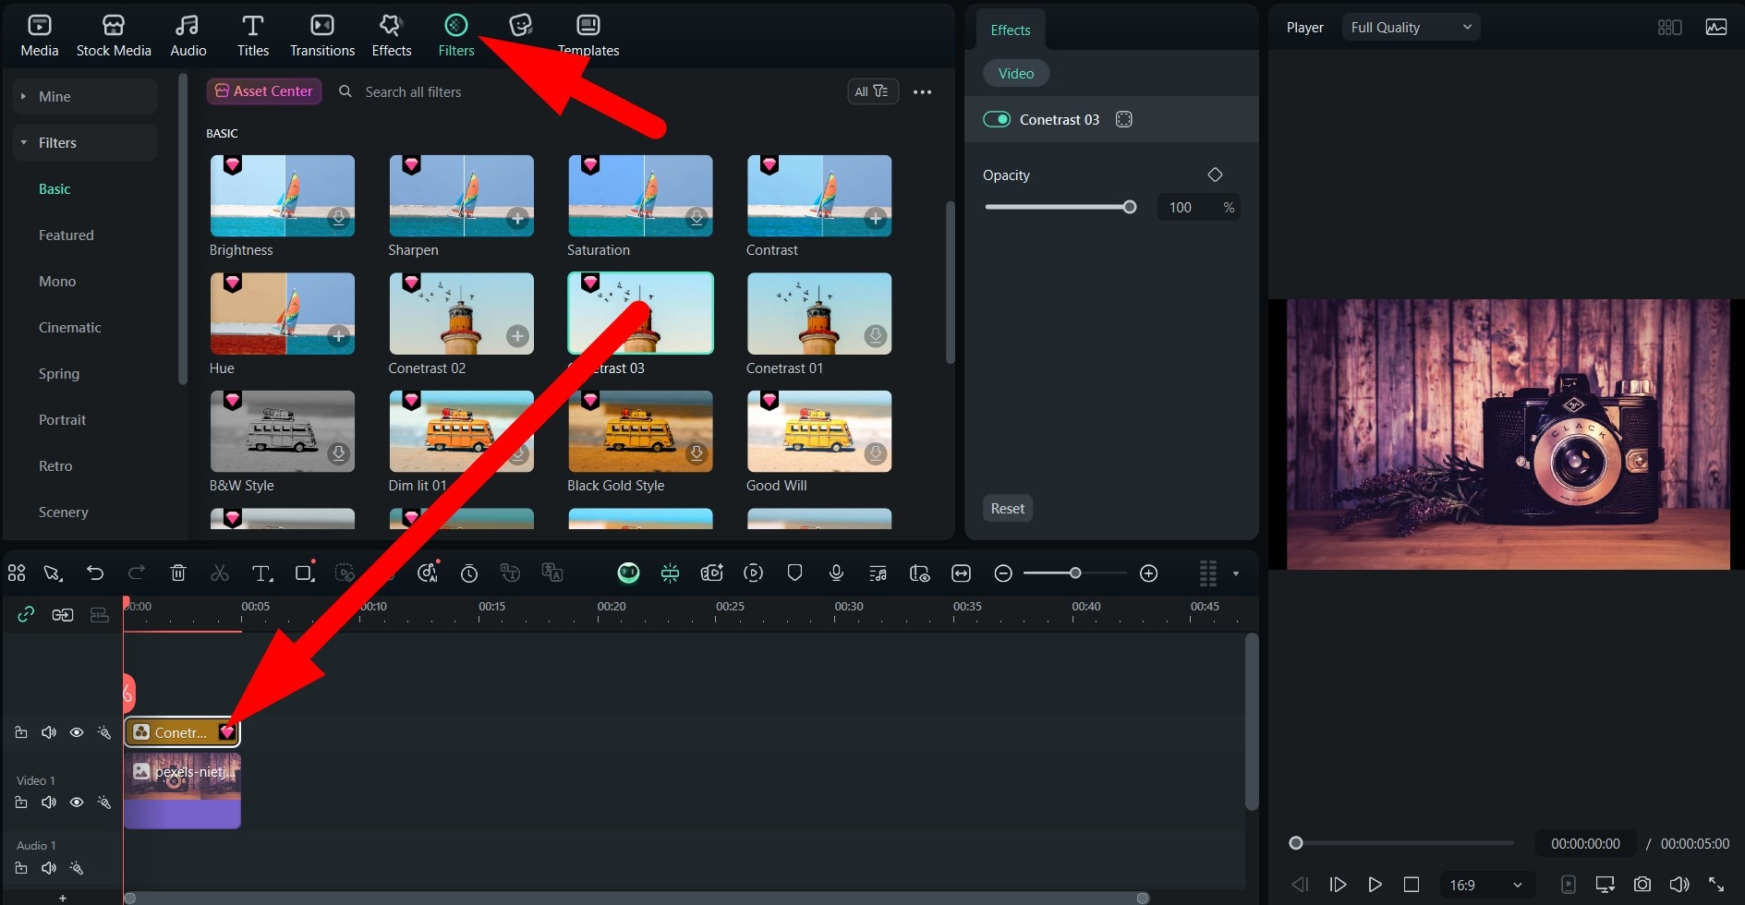
Task: Open the Stickers tab icon
Action: (x=521, y=26)
